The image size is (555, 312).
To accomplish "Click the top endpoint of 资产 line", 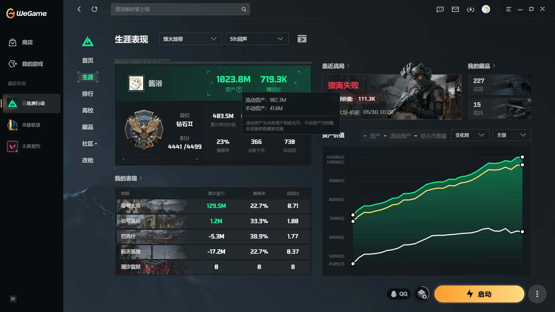I will (522, 157).
